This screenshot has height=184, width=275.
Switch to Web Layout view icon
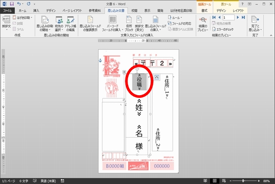tap(224, 181)
